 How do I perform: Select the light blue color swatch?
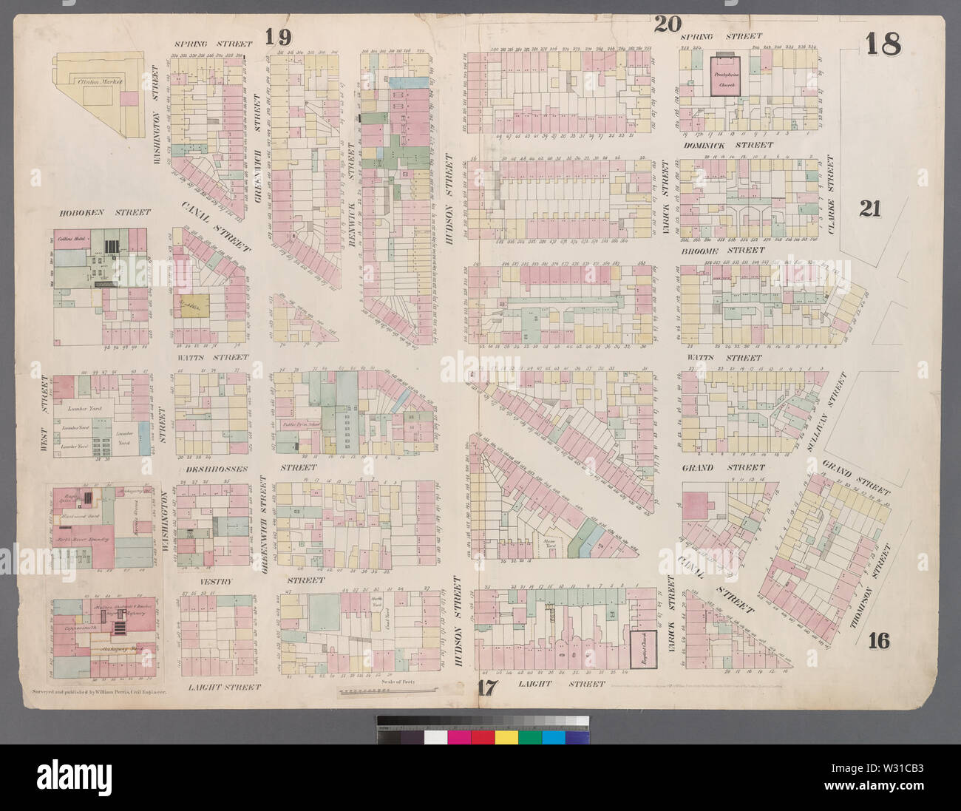click(x=554, y=737)
